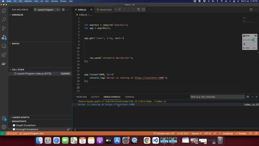Viewport: 259px width, 146px height.
Task: Open editor more actions menu
Action: [x=256, y=10]
